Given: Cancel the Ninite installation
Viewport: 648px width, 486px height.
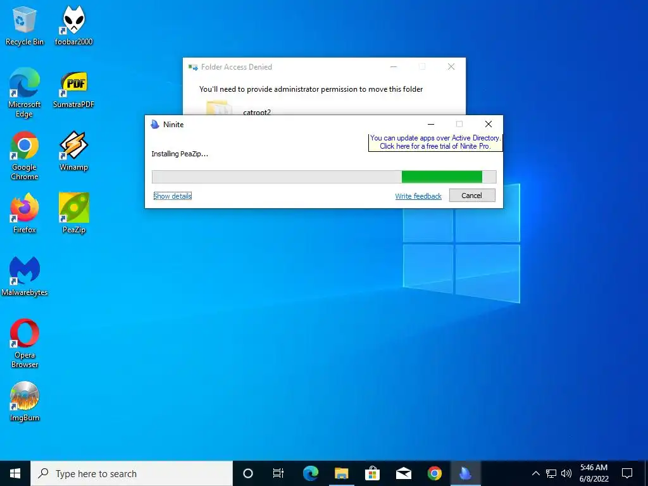Looking at the screenshot, I should tap(472, 196).
